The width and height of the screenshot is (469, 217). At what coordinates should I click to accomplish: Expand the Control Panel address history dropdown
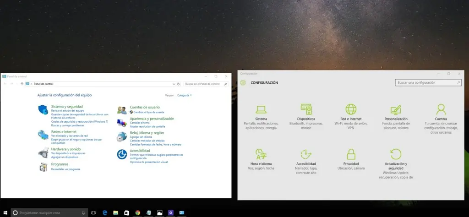174,84
